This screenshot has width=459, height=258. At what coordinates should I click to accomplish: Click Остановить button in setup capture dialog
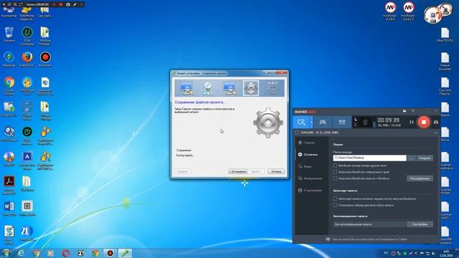click(x=237, y=171)
